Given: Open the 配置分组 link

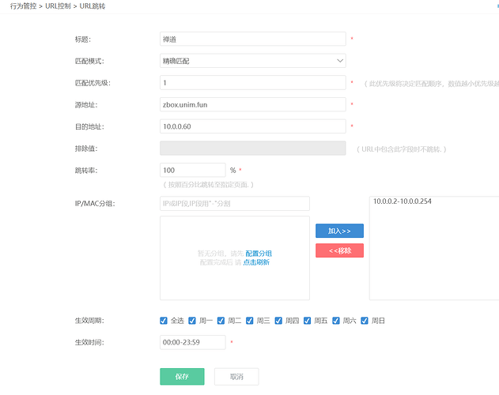Looking at the screenshot, I should (259, 254).
